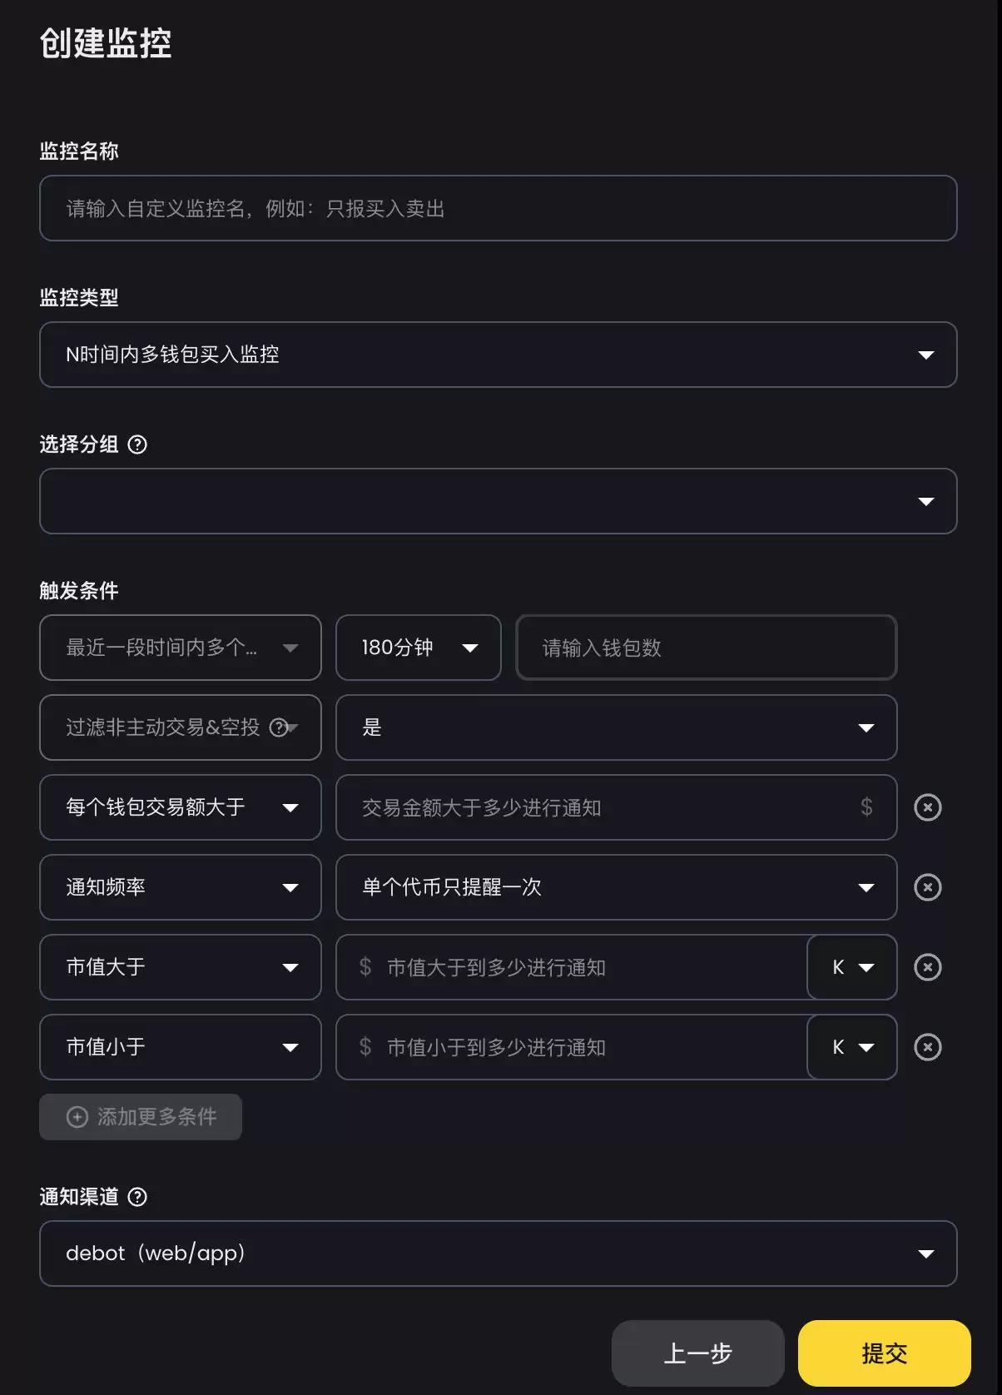Focus the 请输入钱包数 field
The height and width of the screenshot is (1395, 1002).
(x=706, y=648)
